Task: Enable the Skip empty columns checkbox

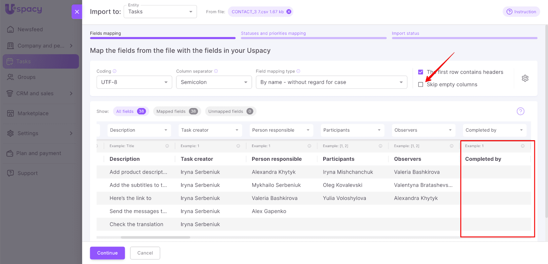Action: (421, 85)
